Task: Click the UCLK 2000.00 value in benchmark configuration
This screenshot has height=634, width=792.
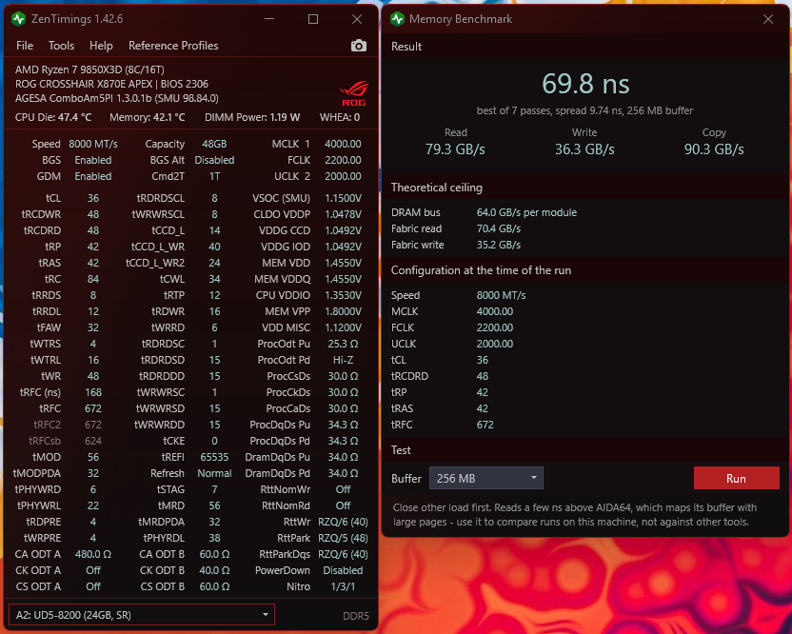Action: coord(494,344)
